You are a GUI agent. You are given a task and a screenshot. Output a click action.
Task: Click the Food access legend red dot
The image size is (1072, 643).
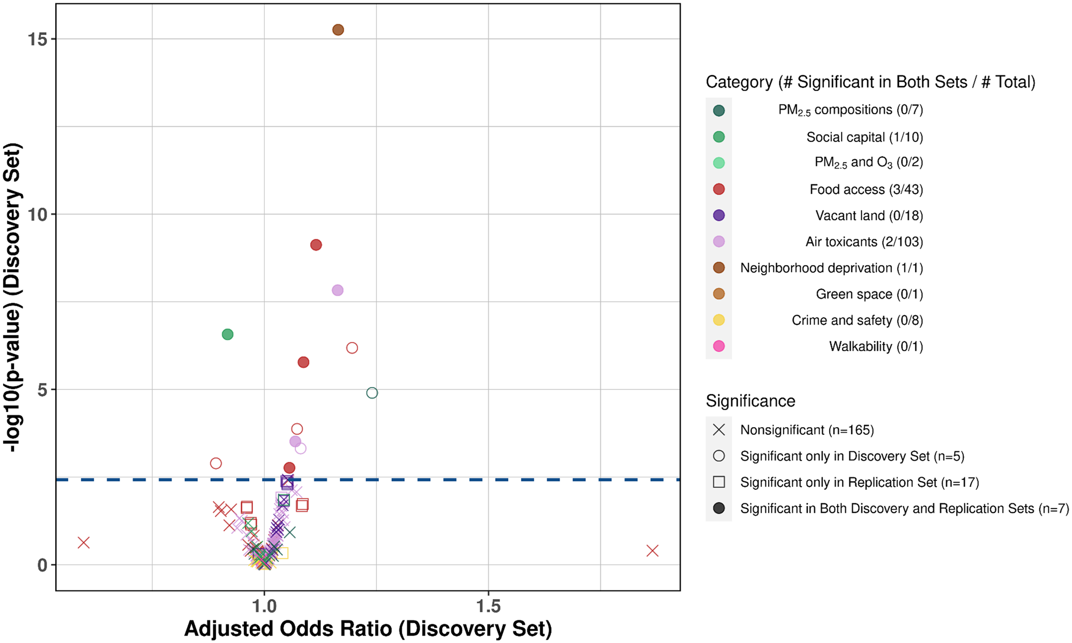point(719,189)
